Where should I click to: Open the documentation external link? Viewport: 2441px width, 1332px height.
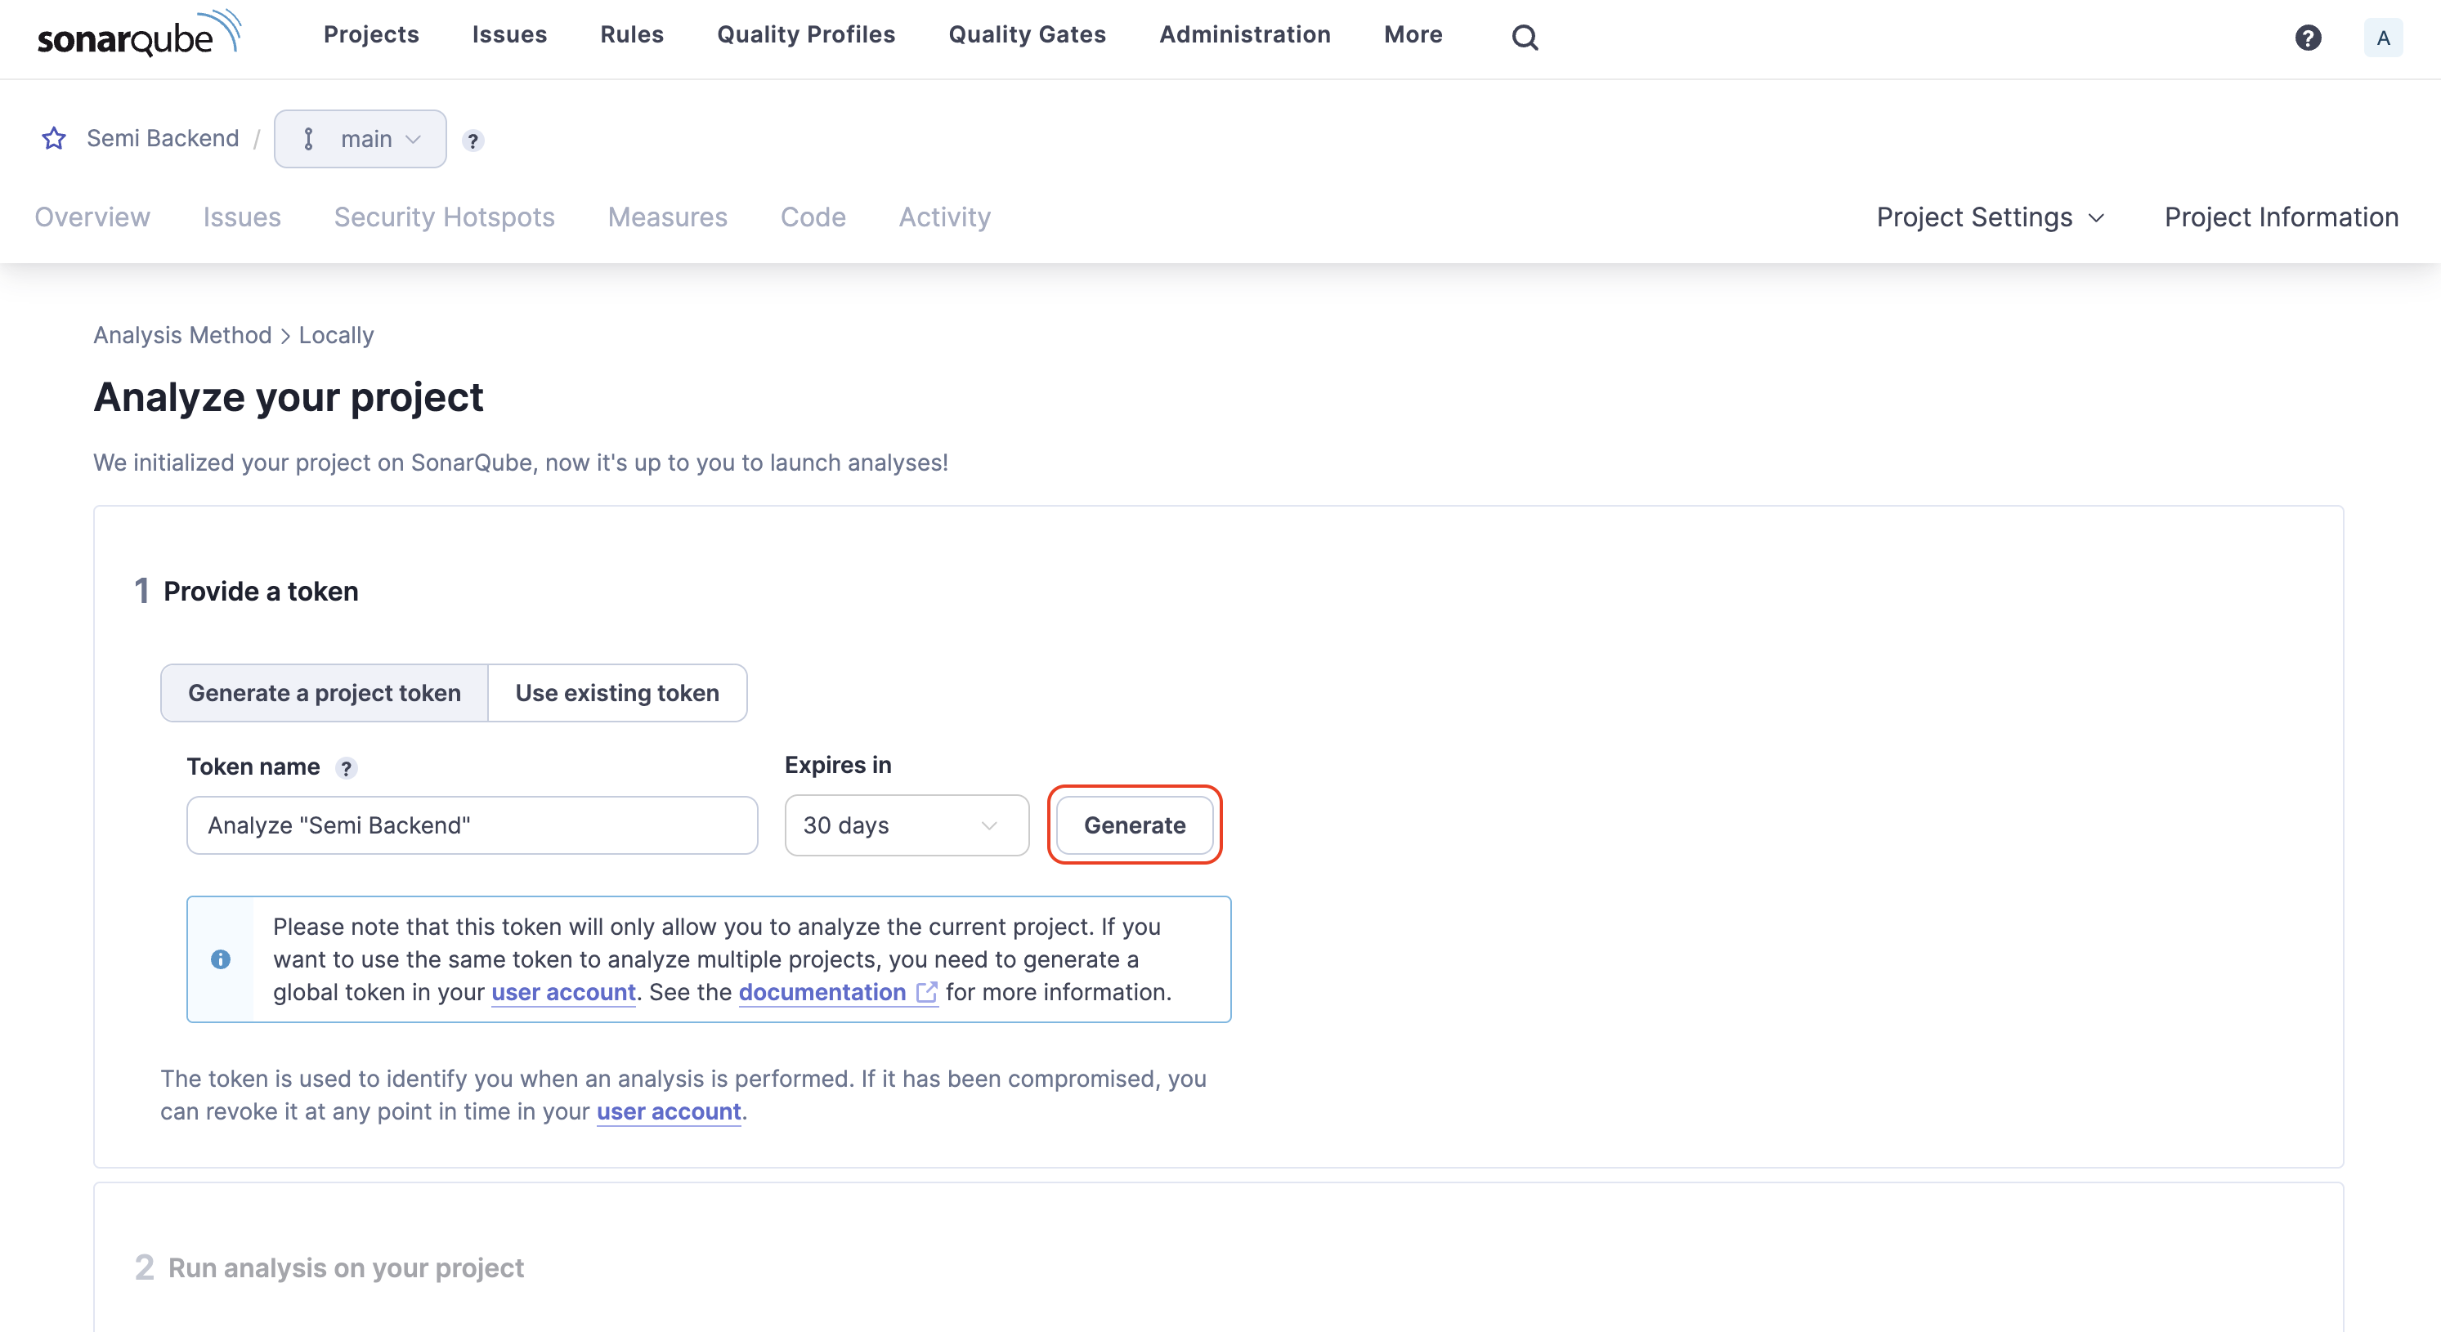(822, 992)
